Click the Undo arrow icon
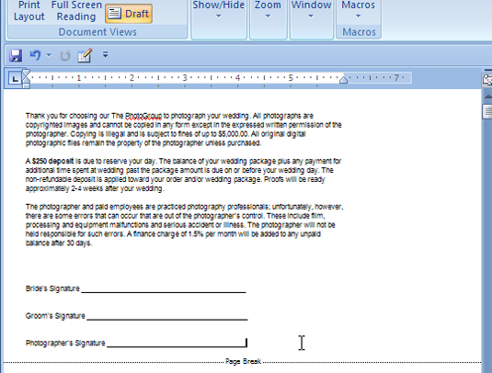492x373 pixels. point(36,55)
